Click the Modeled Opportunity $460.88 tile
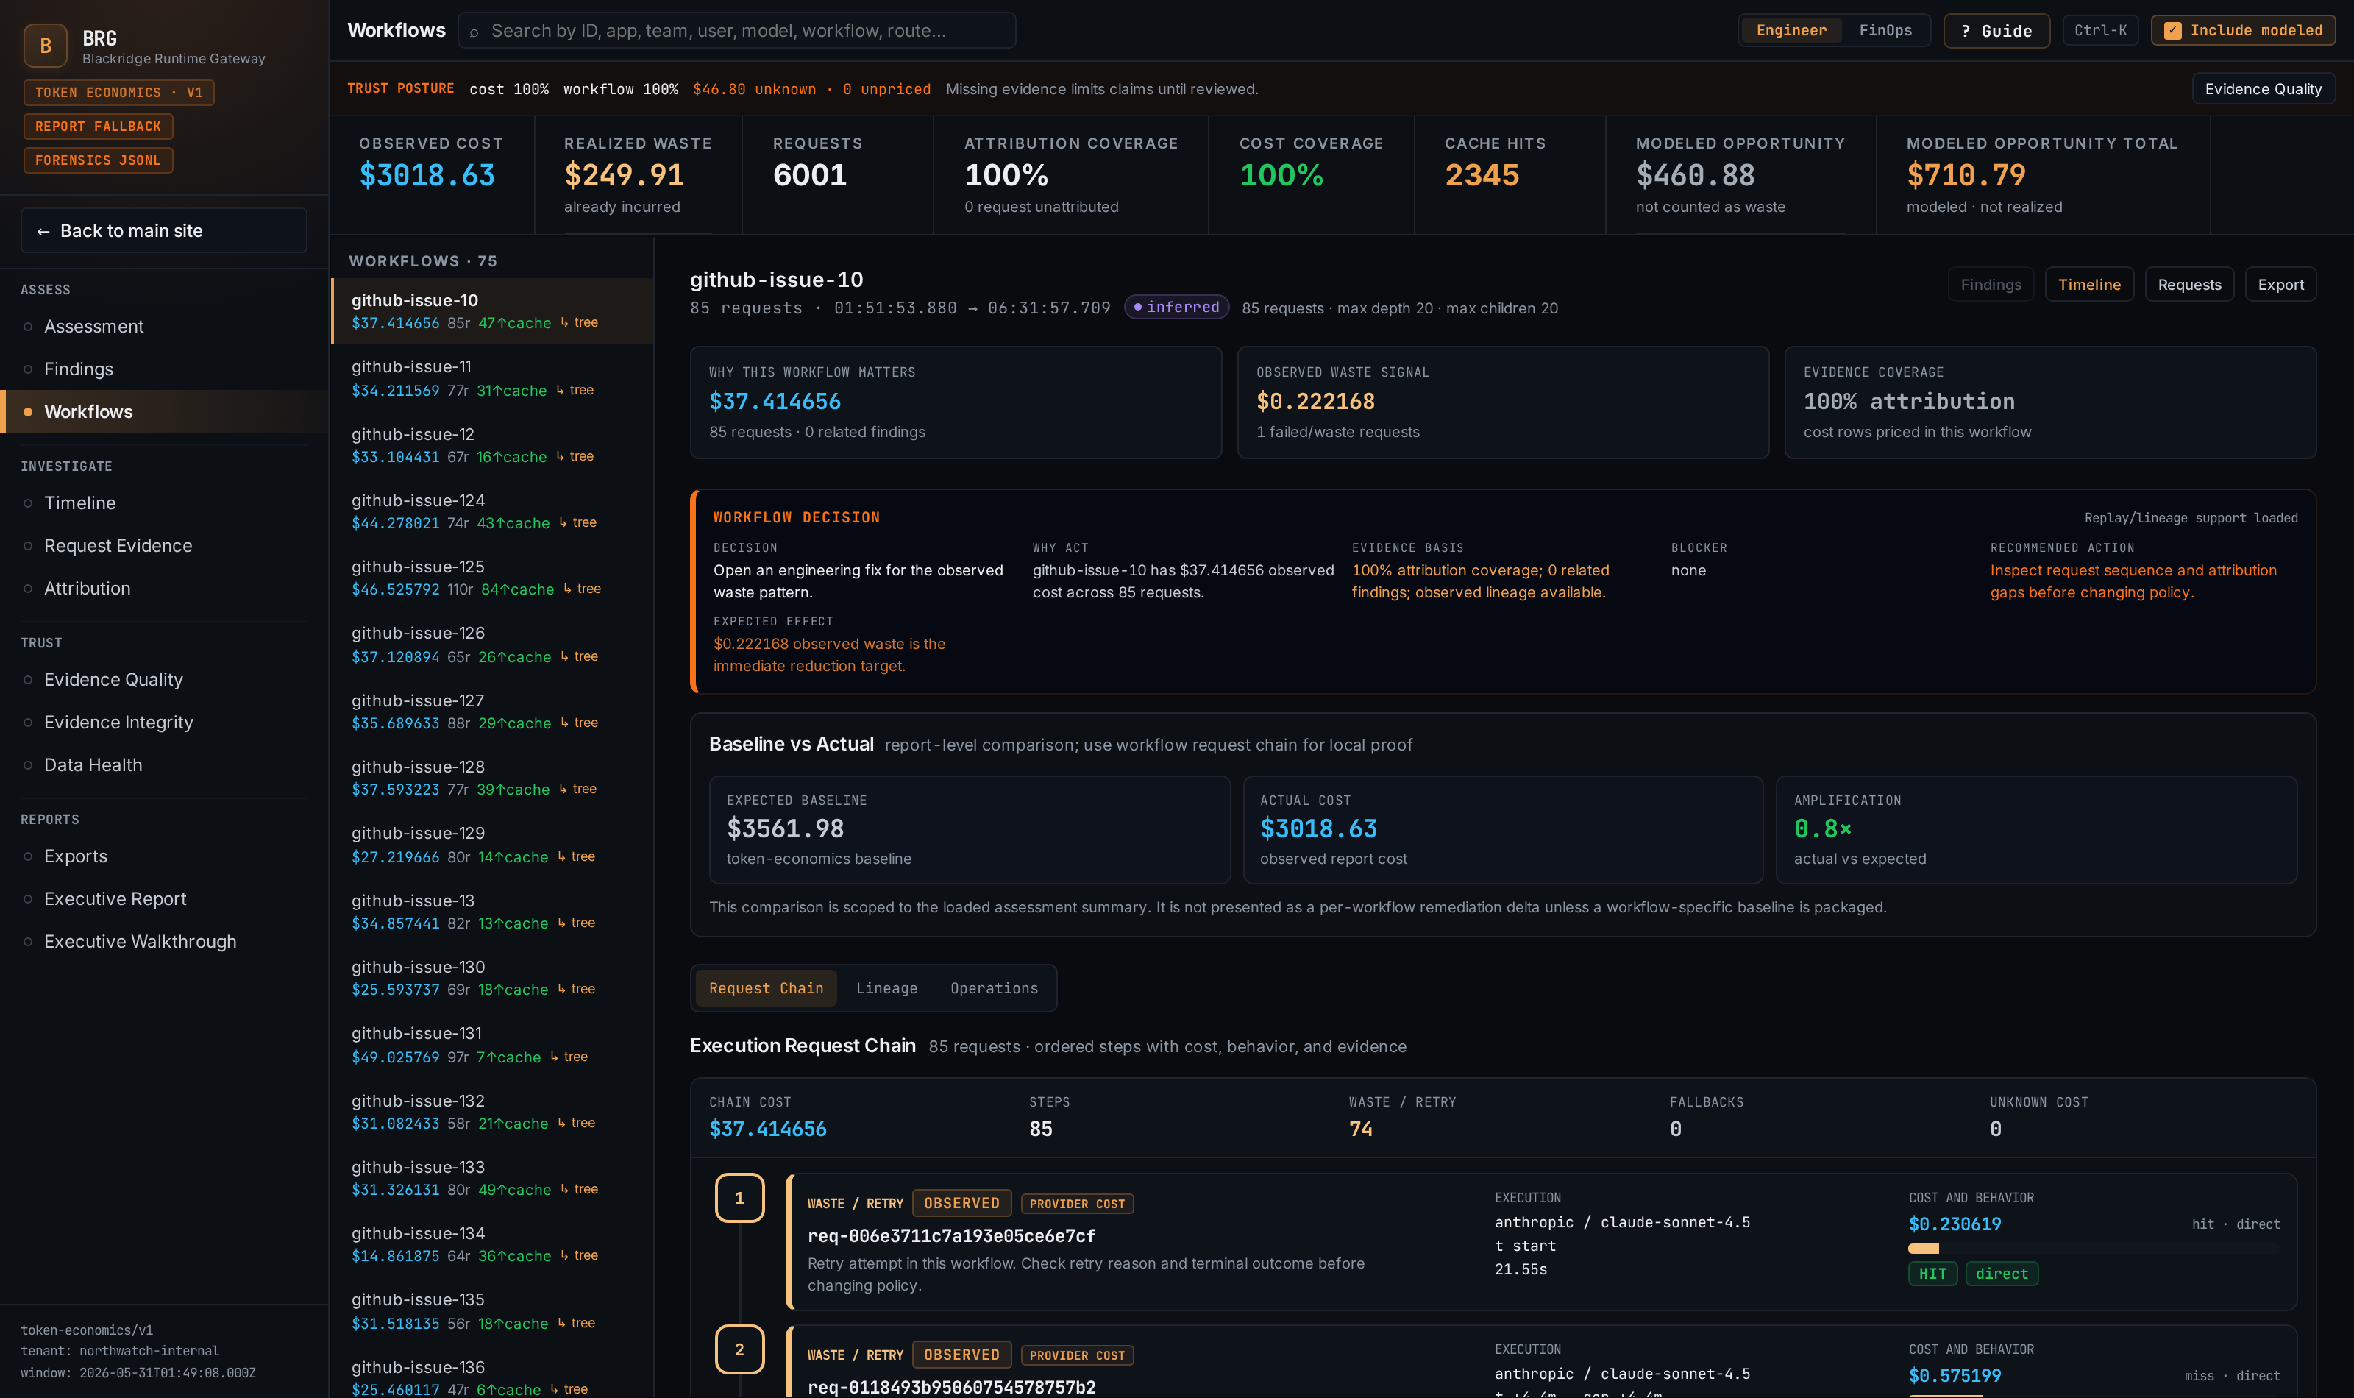 1740,175
